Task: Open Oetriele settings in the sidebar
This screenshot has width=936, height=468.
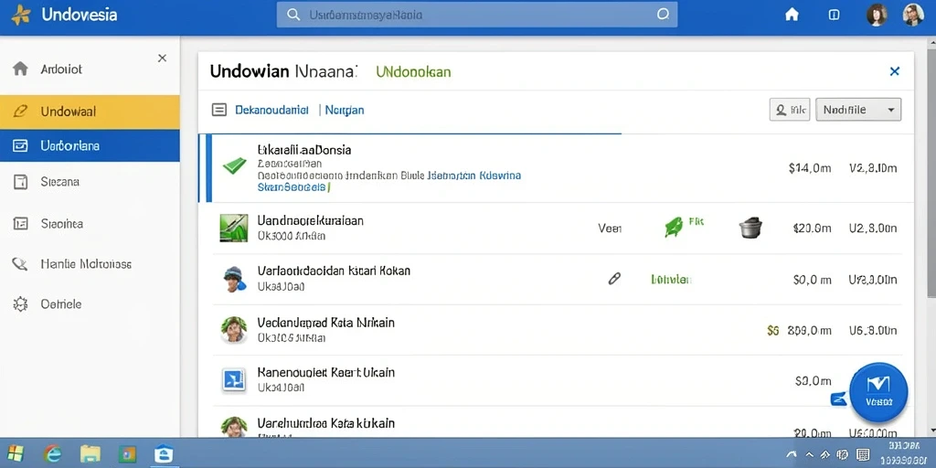Action: (x=90, y=303)
